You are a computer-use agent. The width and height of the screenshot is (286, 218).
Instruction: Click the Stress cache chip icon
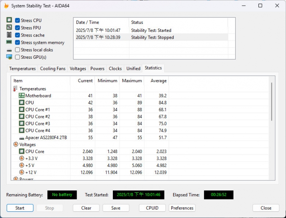(x=9, y=35)
